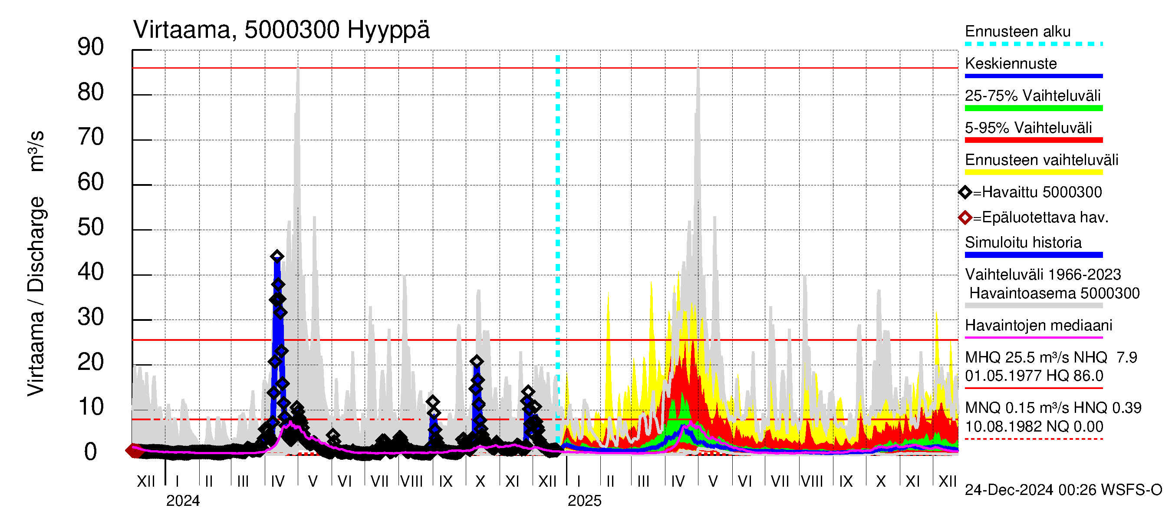Click the timestamp '24-Dec-2024 00:26 WSFS-O'
This screenshot has height=521, width=1172.
(1063, 490)
